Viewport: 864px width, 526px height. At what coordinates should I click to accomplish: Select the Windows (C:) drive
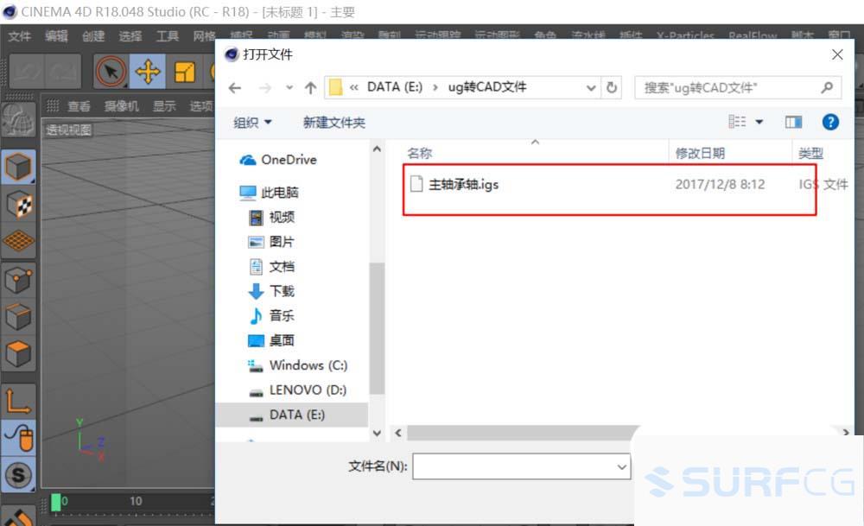(298, 365)
